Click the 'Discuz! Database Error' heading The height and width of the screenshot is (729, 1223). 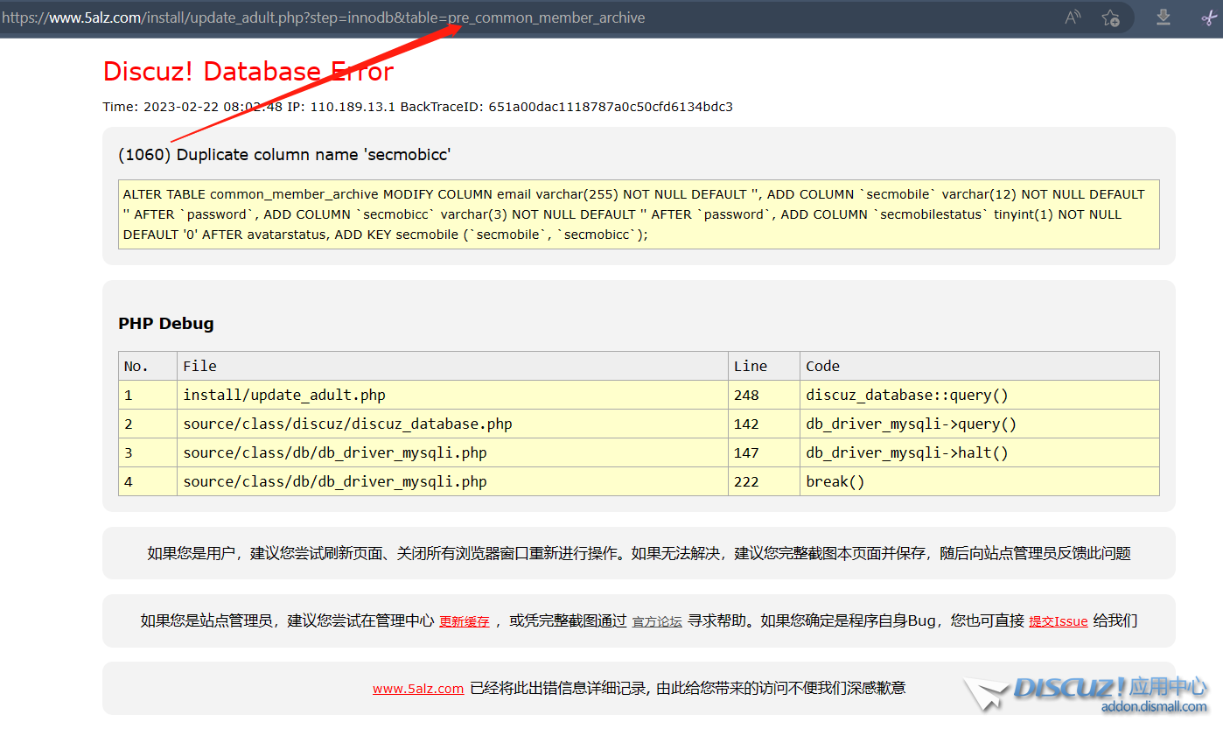pyautogui.click(x=248, y=72)
